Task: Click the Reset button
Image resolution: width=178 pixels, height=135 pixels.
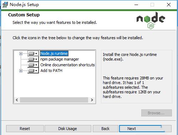Action: pos(25,129)
